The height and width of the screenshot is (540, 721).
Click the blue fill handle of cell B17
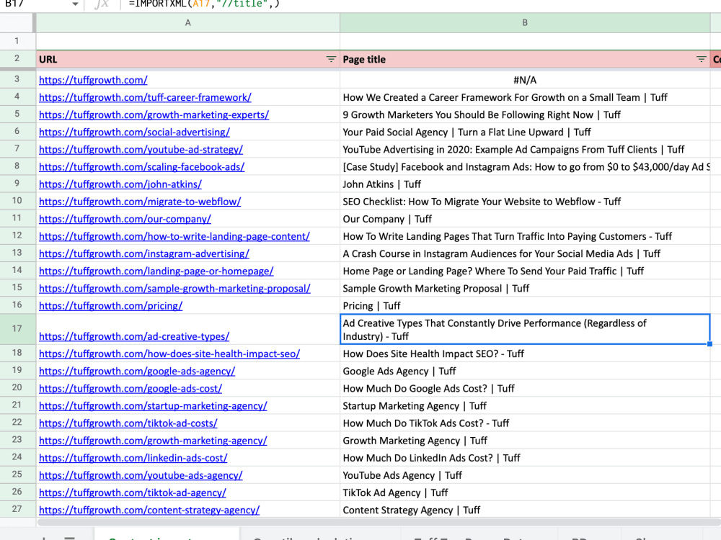709,344
